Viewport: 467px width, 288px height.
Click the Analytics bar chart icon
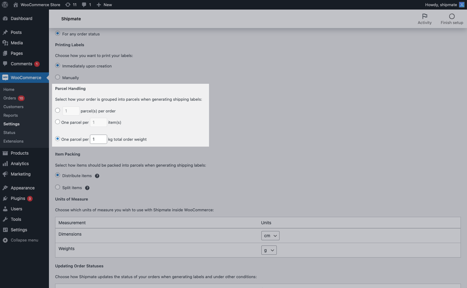click(5, 164)
